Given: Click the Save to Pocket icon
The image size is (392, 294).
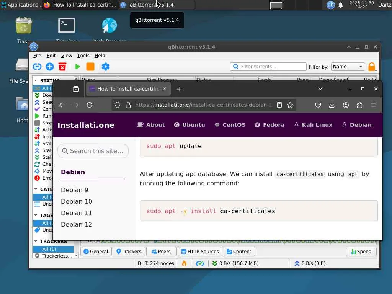Looking at the screenshot, I should pos(318,105).
